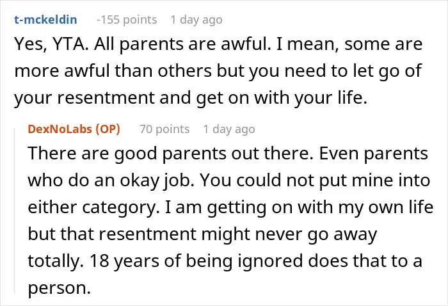The height and width of the screenshot is (306, 448).
Task: Open DexNoLabs reply's '1 day ago' timestamp
Action: tap(229, 129)
